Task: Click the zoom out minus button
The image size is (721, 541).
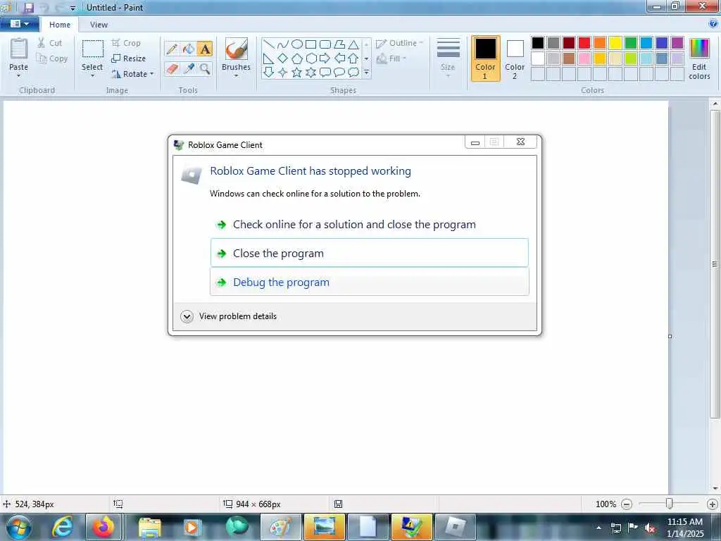Action: click(x=626, y=504)
